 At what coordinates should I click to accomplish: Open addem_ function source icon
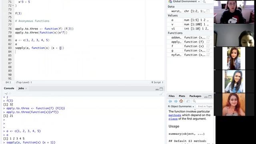pos(208,37)
